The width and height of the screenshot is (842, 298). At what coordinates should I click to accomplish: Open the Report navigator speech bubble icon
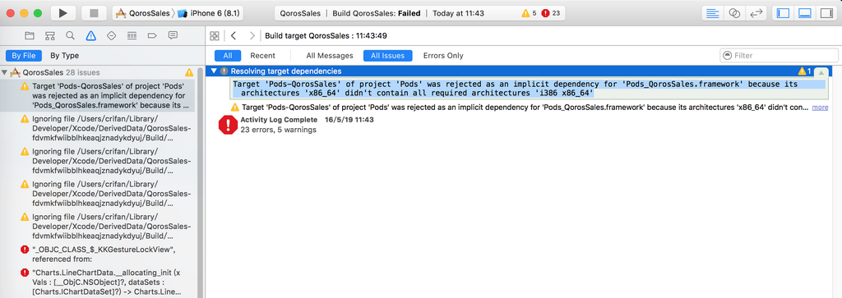pos(173,36)
